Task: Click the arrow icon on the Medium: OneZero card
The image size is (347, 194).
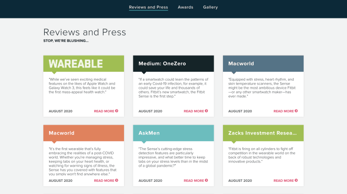Action: [x=207, y=111]
